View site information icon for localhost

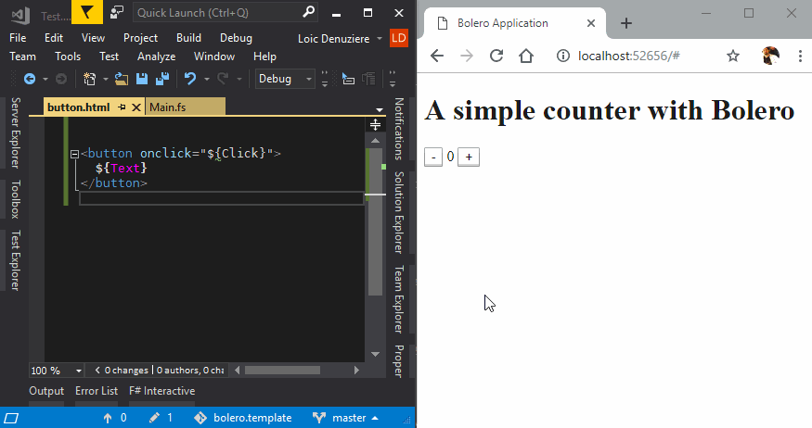563,56
